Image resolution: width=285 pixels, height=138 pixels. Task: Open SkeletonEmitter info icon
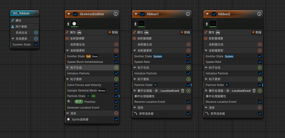click(115, 14)
